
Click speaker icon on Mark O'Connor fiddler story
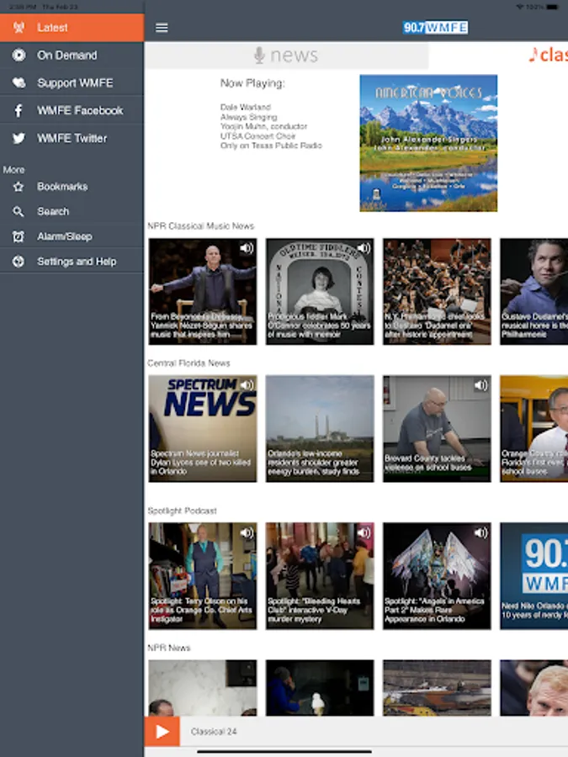coord(364,247)
